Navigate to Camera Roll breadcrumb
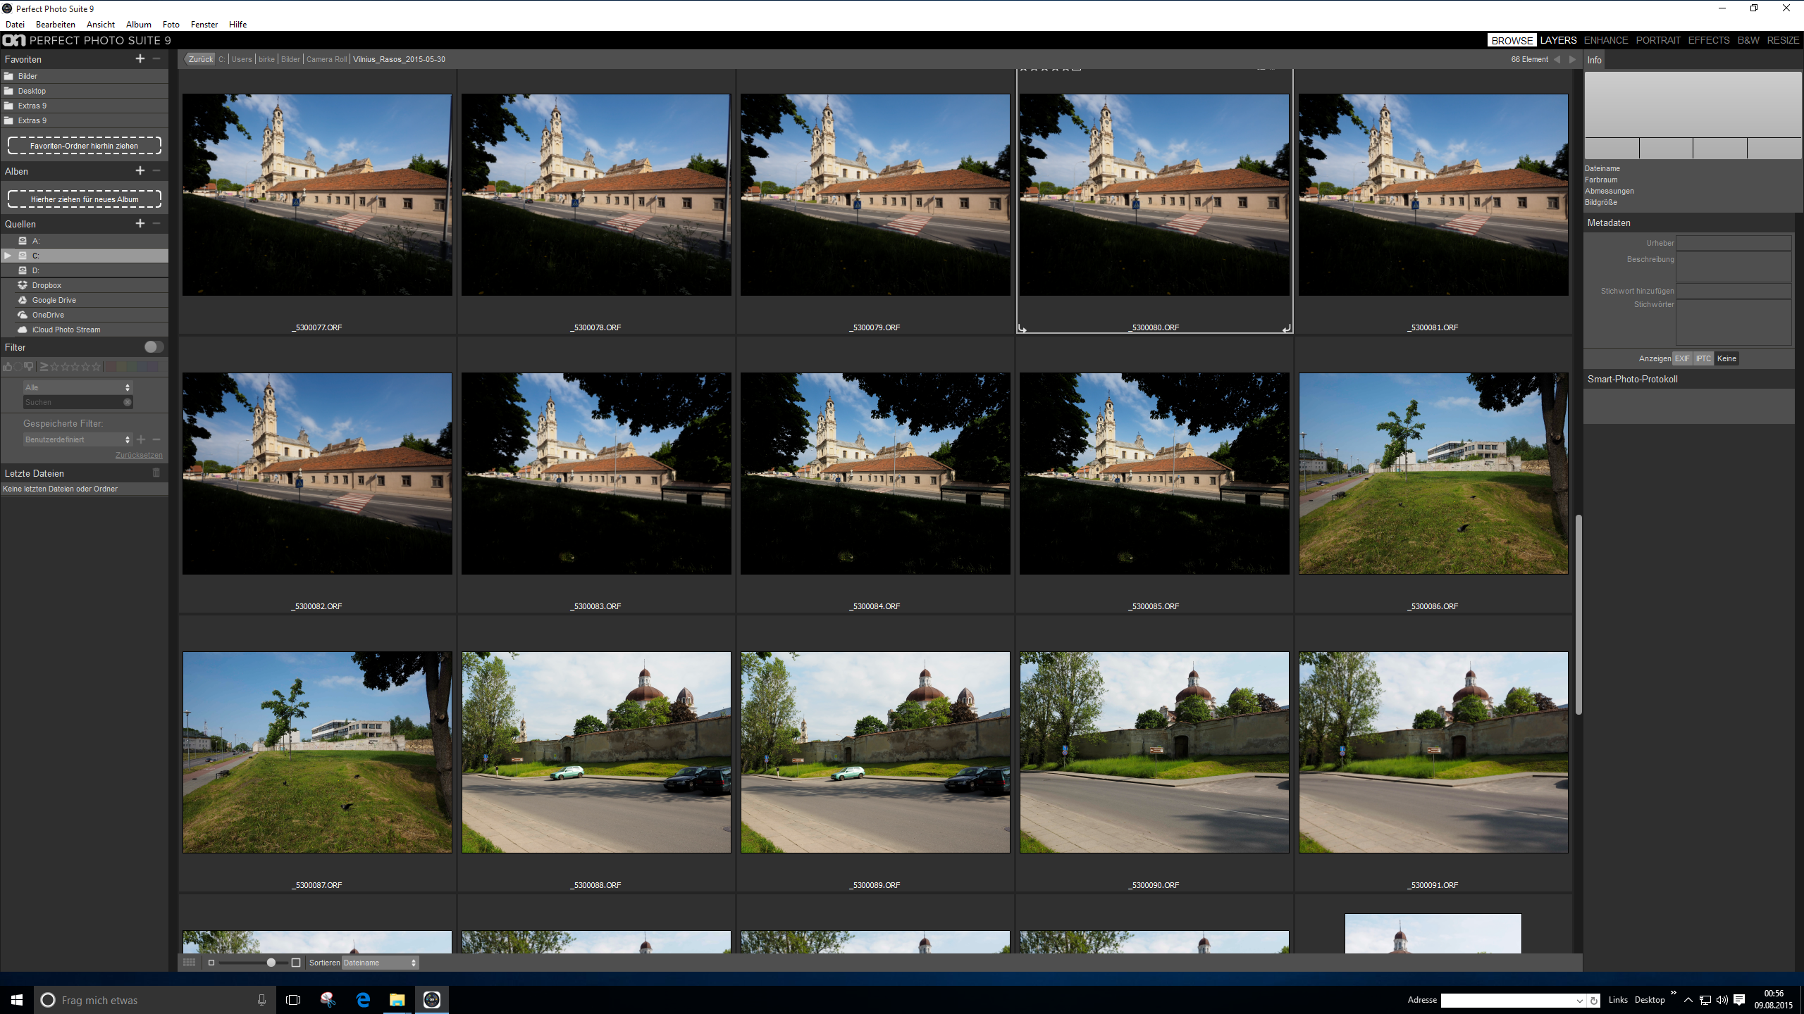The width and height of the screenshot is (1804, 1014). coord(326,59)
